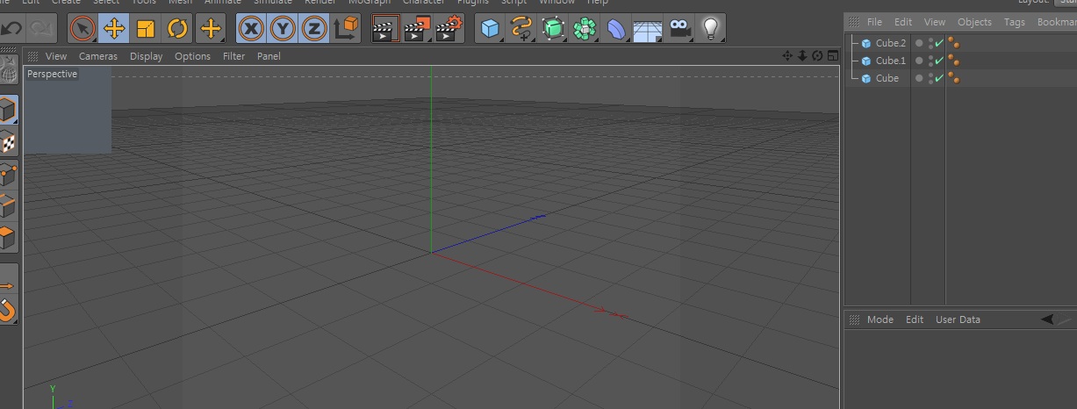Open the User Data menu
This screenshot has height=409, width=1077.
(x=958, y=319)
